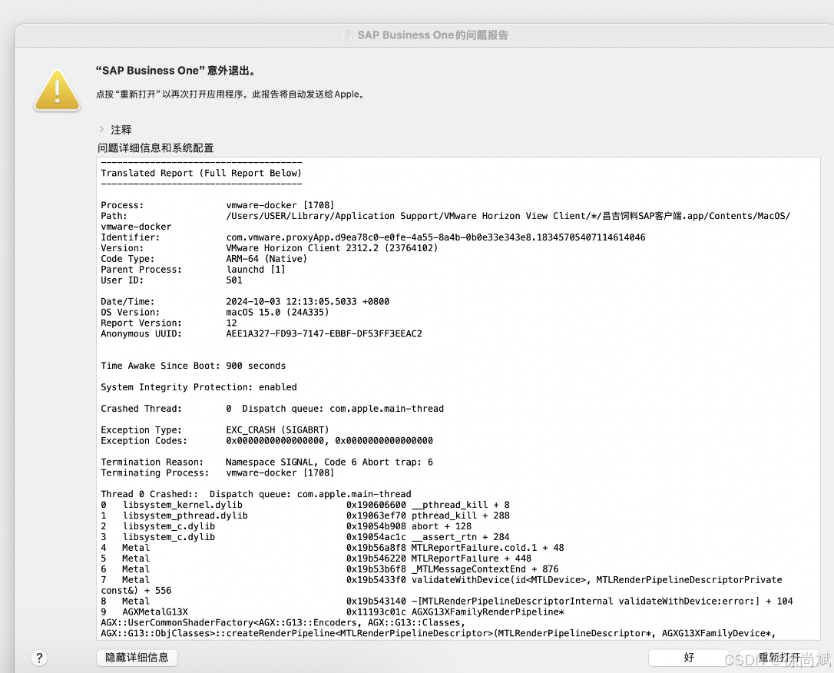This screenshot has height=673, width=834.
Task: Click the "Parent Process: launchd [1]" line
Action: point(193,269)
